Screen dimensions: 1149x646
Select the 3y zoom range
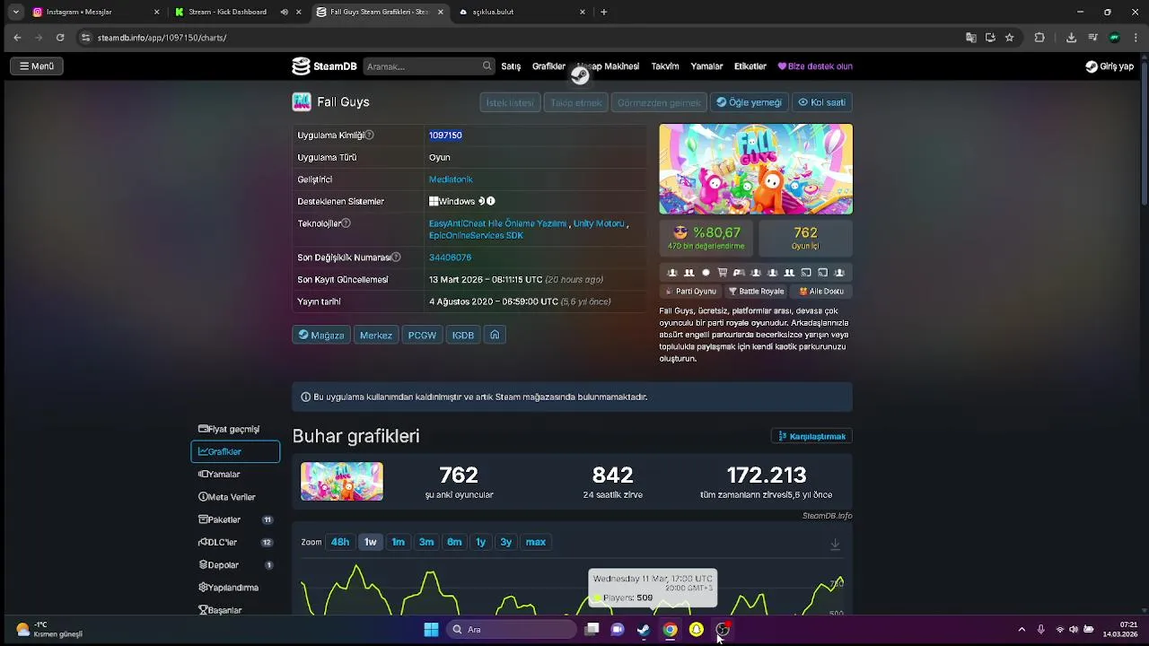click(506, 542)
